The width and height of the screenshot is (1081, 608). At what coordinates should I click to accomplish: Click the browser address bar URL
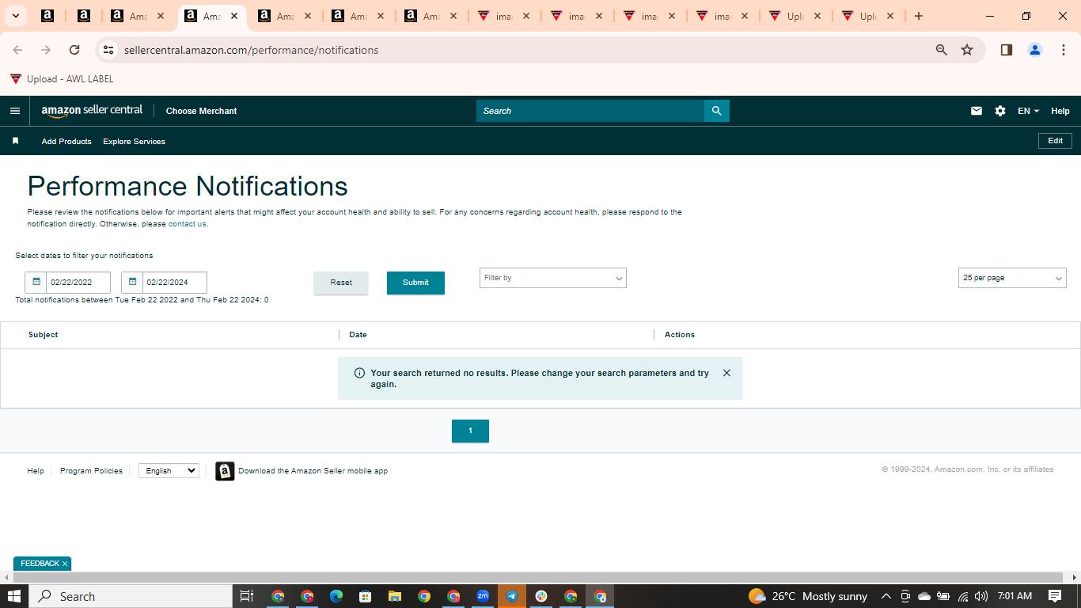pos(252,50)
